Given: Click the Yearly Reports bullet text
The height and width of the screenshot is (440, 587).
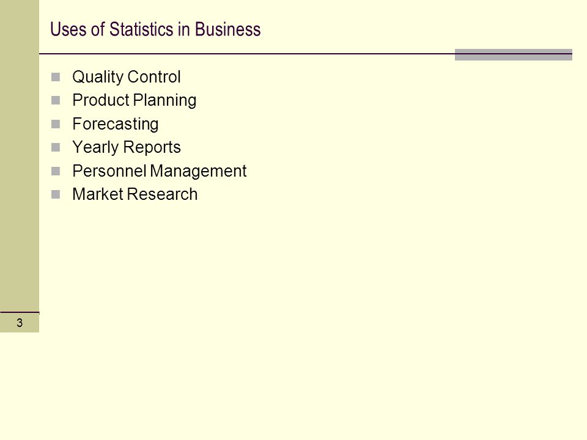Looking at the screenshot, I should [x=127, y=147].
